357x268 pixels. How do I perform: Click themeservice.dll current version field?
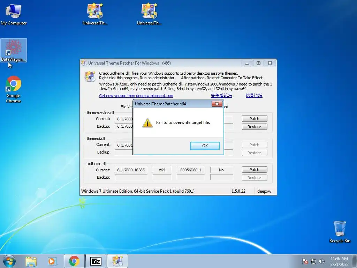(124, 119)
